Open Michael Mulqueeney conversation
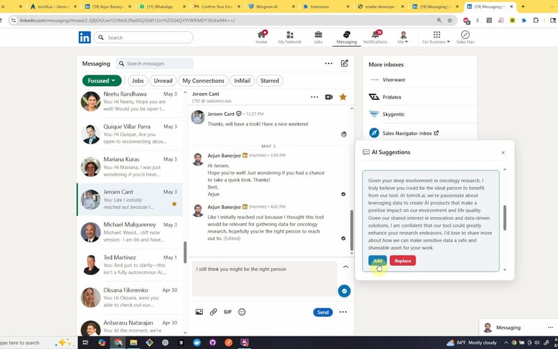This screenshot has height=349, width=558. coord(130,232)
